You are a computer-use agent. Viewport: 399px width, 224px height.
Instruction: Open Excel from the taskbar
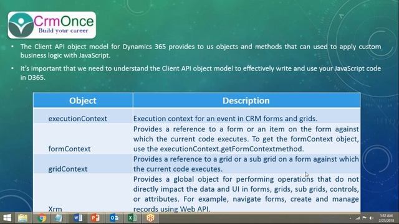pyautogui.click(x=132, y=218)
